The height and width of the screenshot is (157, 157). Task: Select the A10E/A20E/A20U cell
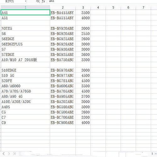click(25, 101)
